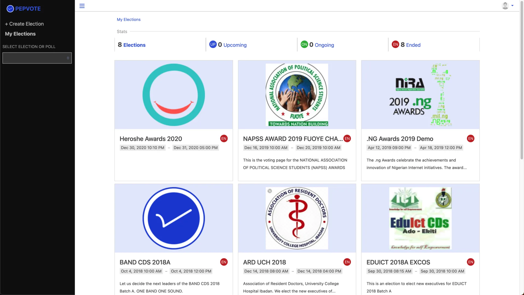
Task: Click the Dec 30, 2020 10:10 PM date
Action: [142, 148]
